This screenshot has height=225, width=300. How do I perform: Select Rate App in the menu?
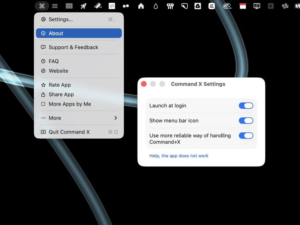[x=79, y=85]
